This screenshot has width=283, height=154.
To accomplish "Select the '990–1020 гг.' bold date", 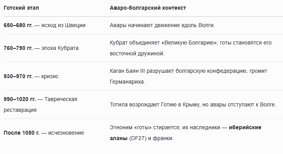I will tap(20, 99).
